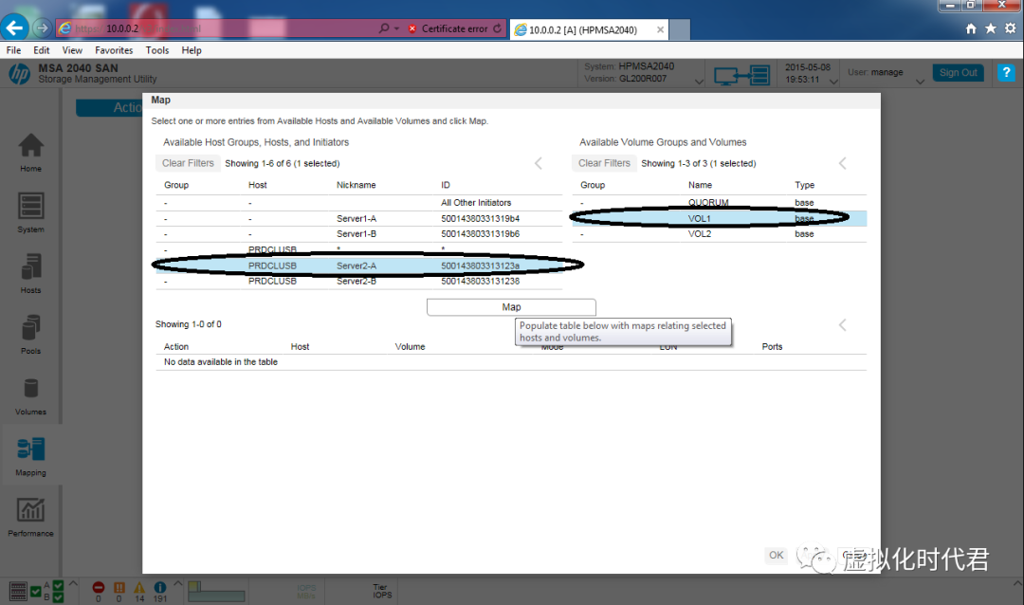Select the Server2-A initiator row
The height and width of the screenshot is (605, 1024).
[359, 266]
